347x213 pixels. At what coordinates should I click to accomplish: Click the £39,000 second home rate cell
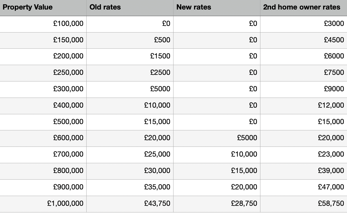pos(304,171)
